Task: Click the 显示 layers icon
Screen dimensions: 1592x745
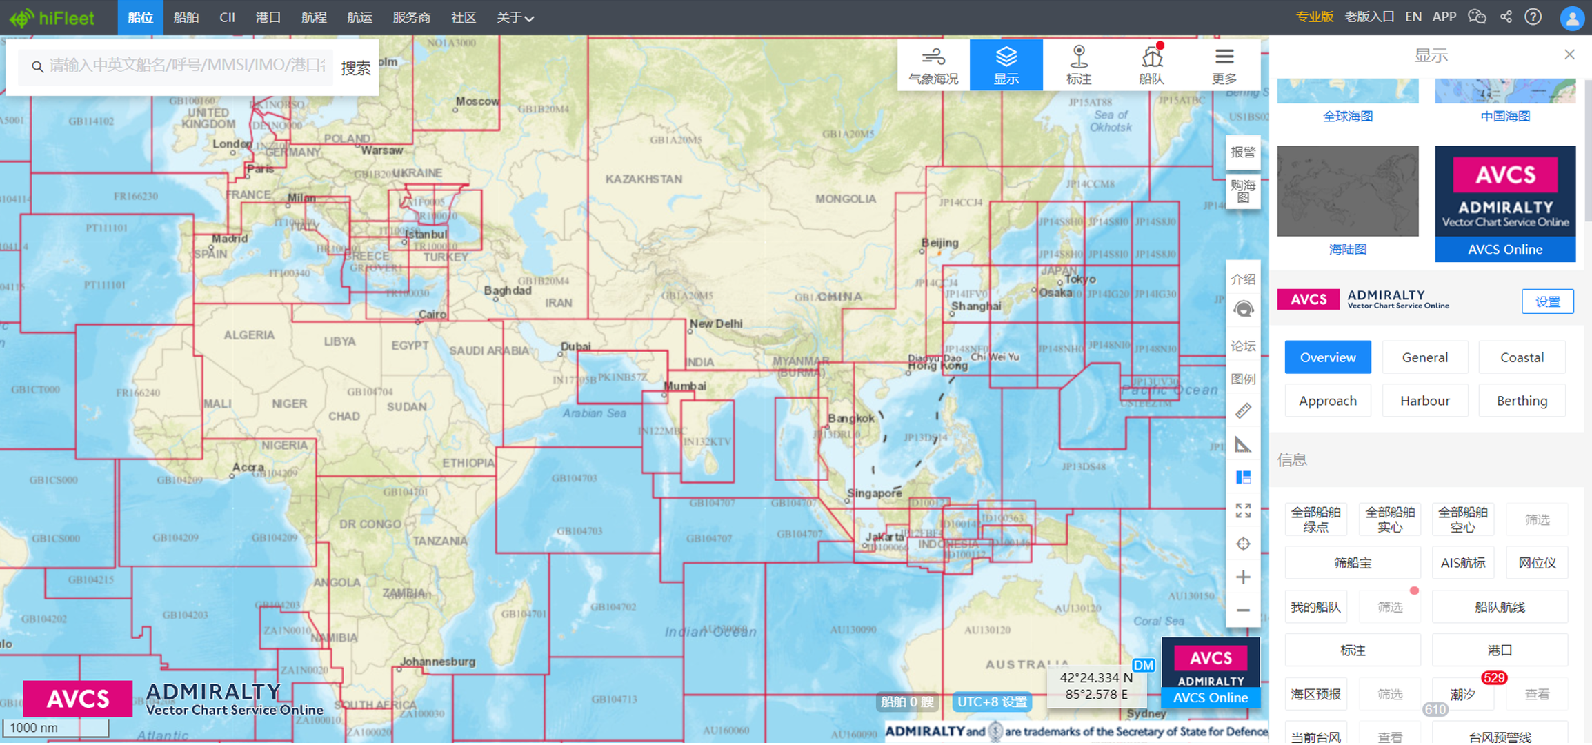Action: pos(1006,66)
